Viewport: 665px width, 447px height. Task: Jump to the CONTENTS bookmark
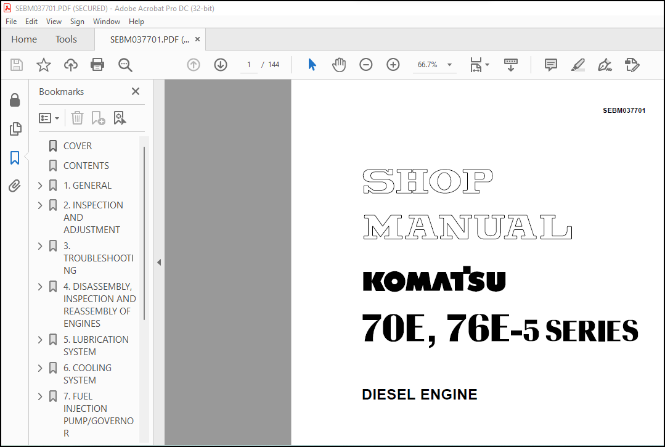pos(86,166)
